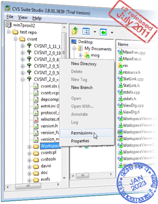The width and height of the screenshot is (158, 204).
Task: Open dropdown arrow next to fish folder icon
Action: 112,33
